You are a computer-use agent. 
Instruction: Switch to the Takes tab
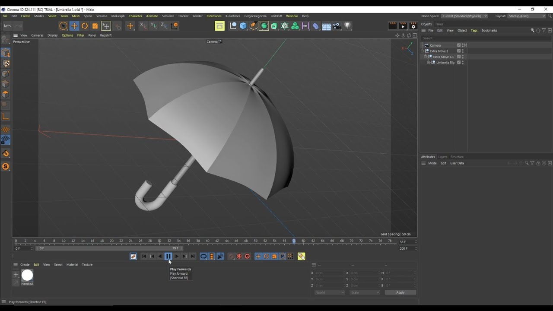[439, 24]
